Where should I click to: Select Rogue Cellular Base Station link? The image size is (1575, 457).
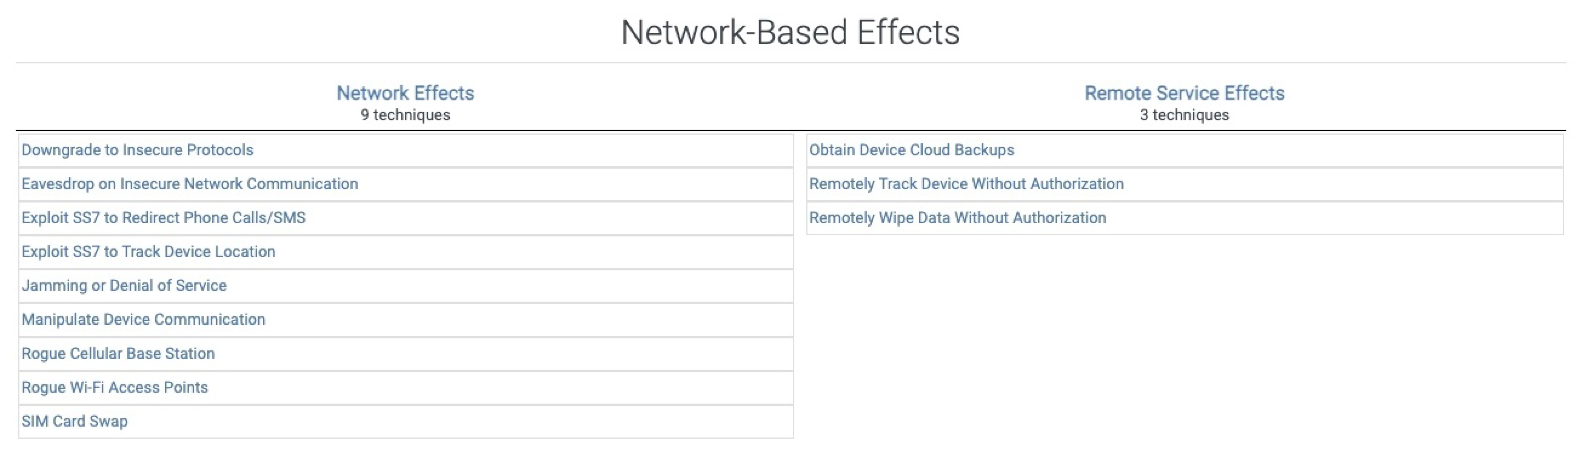pyautogui.click(x=118, y=353)
